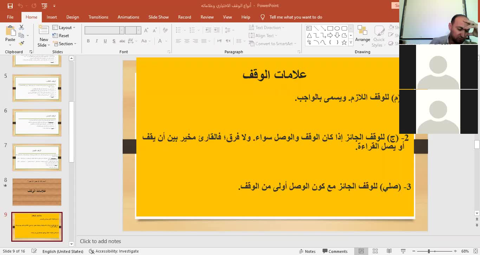The height and width of the screenshot is (255, 480).
Task: Click Justify alignment icon
Action: [x=204, y=41]
